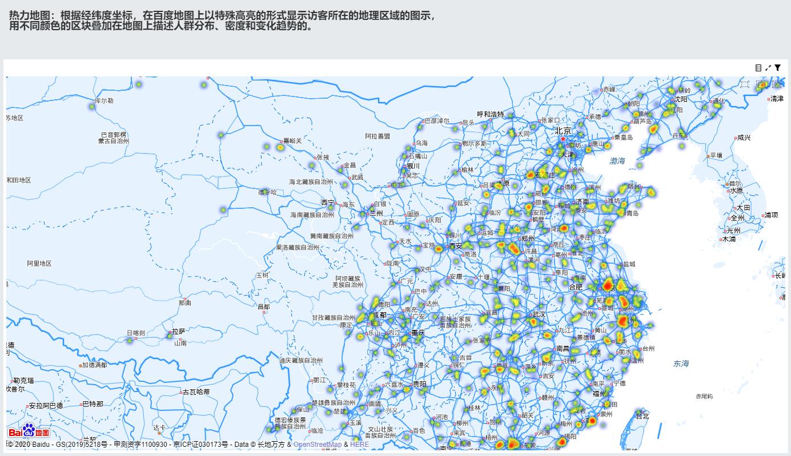Select the 贵阳 city label

pyautogui.click(x=419, y=384)
